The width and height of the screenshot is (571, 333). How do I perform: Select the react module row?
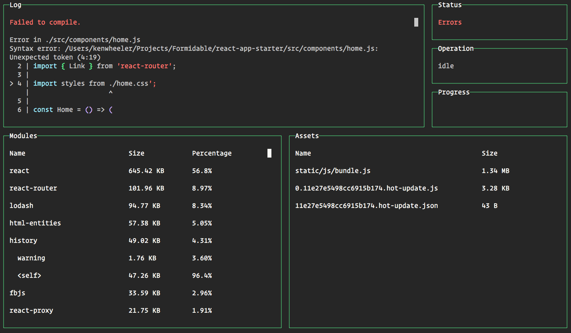[x=19, y=170]
